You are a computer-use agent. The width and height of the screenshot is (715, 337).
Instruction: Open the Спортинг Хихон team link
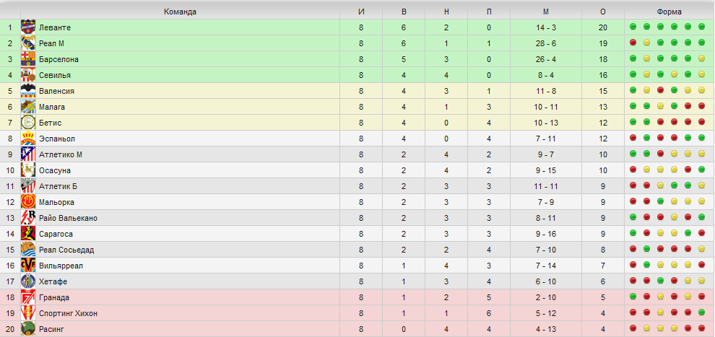tap(69, 313)
